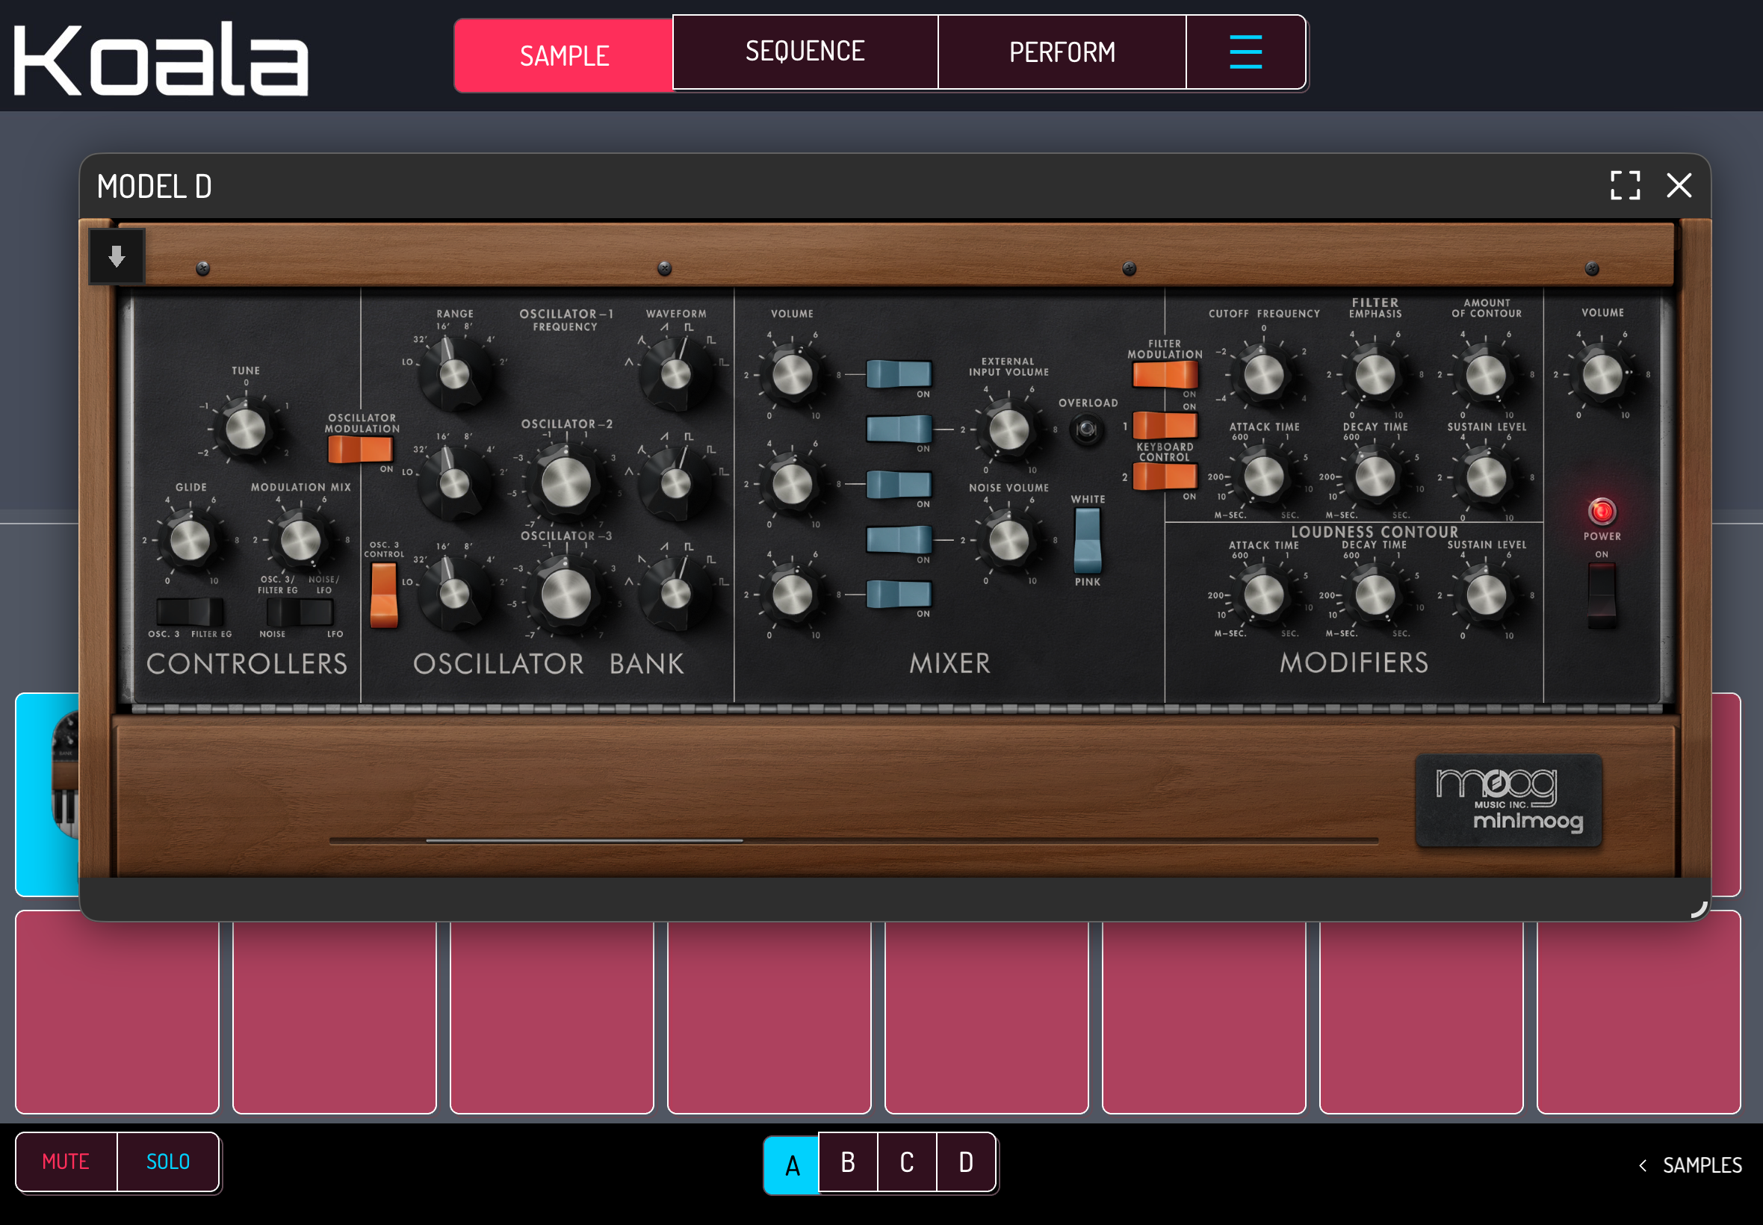This screenshot has height=1225, width=1763.
Task: Open the SAMPLES panel link
Action: (x=1690, y=1165)
